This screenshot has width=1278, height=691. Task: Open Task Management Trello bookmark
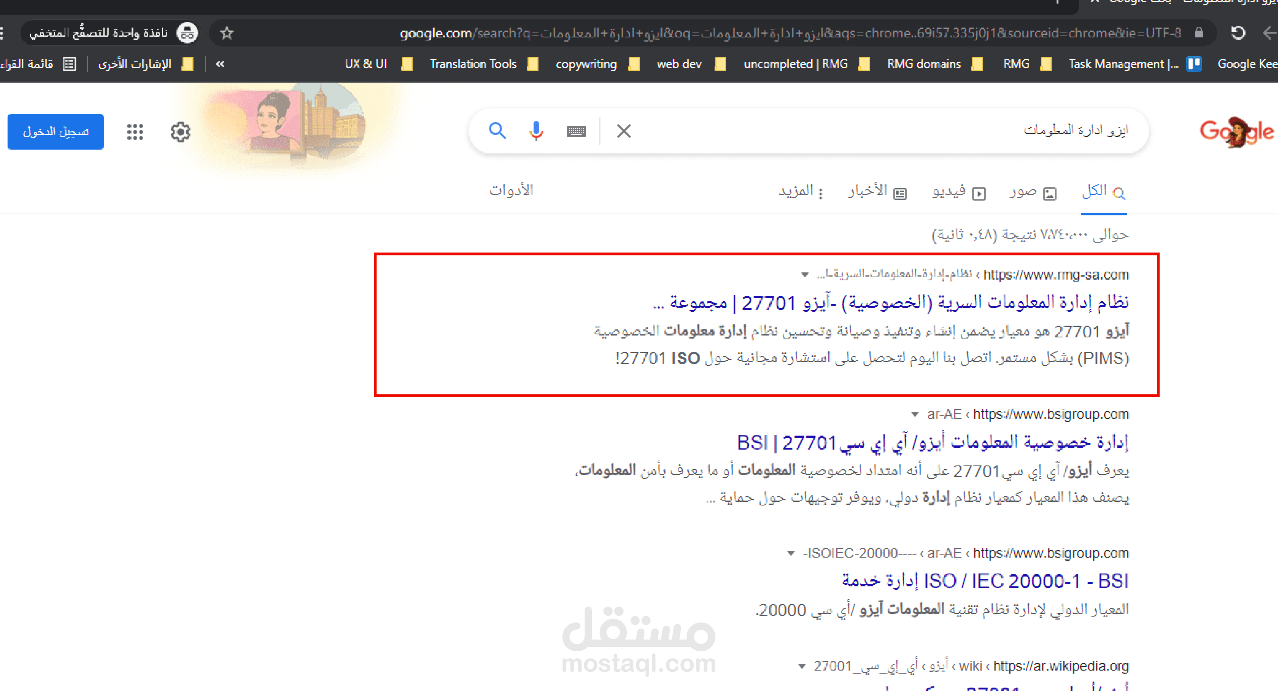[x=1135, y=64]
